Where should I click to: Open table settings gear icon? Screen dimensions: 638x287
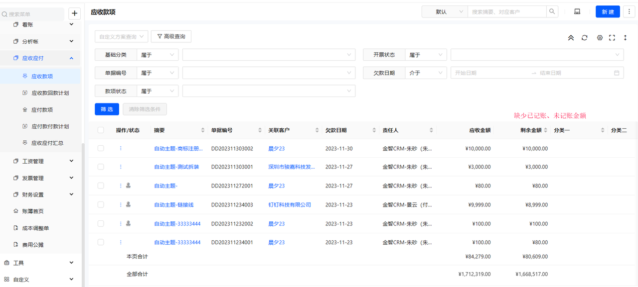coord(600,38)
